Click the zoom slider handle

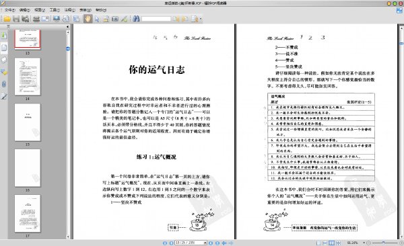(384, 243)
